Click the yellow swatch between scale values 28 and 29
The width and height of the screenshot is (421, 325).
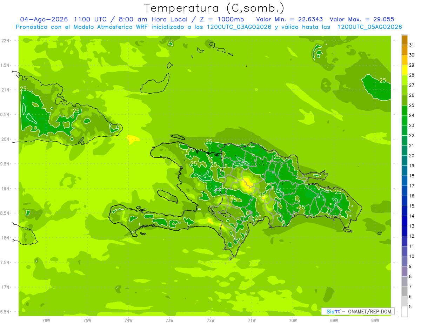405,70
